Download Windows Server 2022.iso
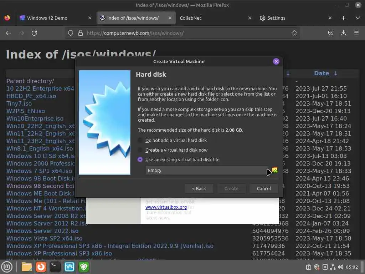The height and width of the screenshot is (274, 365). (x=42, y=231)
